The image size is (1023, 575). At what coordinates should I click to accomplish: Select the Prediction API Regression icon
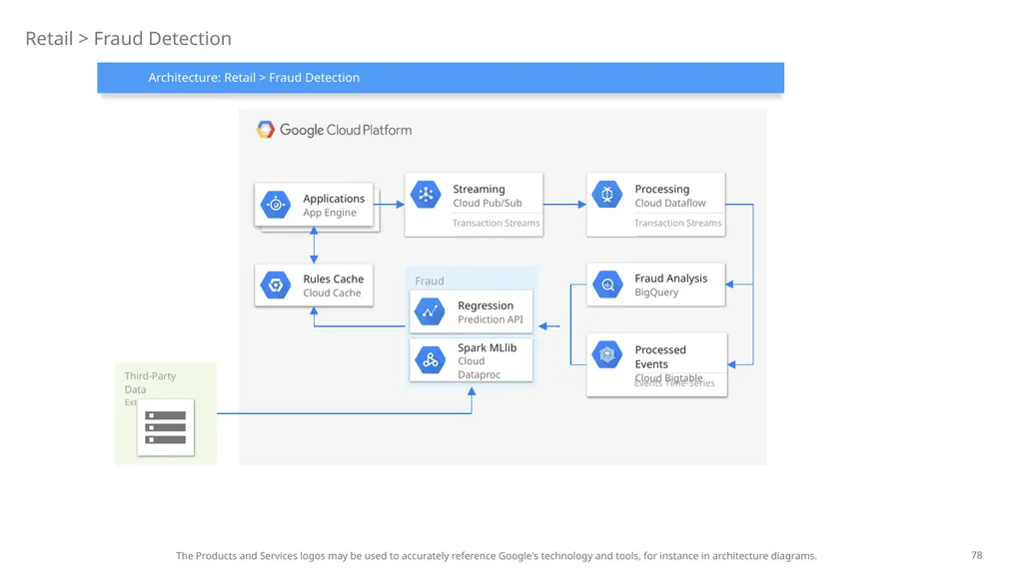430,311
